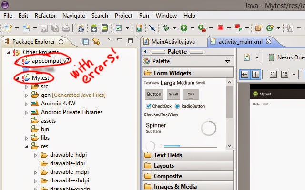Minimize the Package Explorer view
This screenshot has width=305, height=190.
tap(120, 39)
